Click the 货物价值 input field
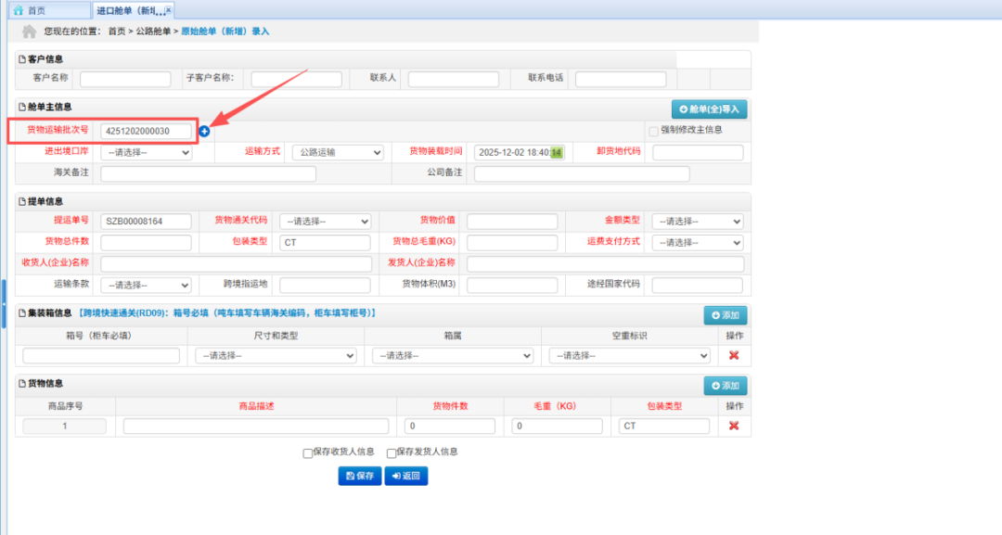This screenshot has width=1002, height=535. (512, 222)
